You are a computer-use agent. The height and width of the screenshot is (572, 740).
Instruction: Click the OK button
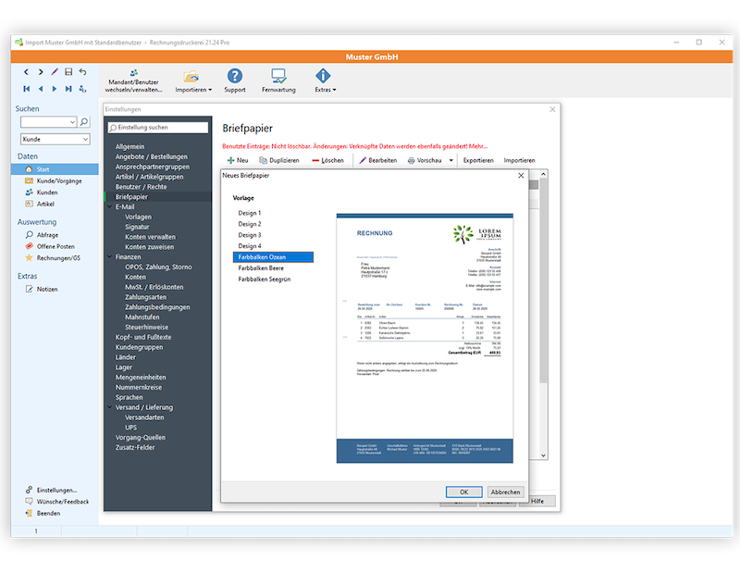[463, 491]
